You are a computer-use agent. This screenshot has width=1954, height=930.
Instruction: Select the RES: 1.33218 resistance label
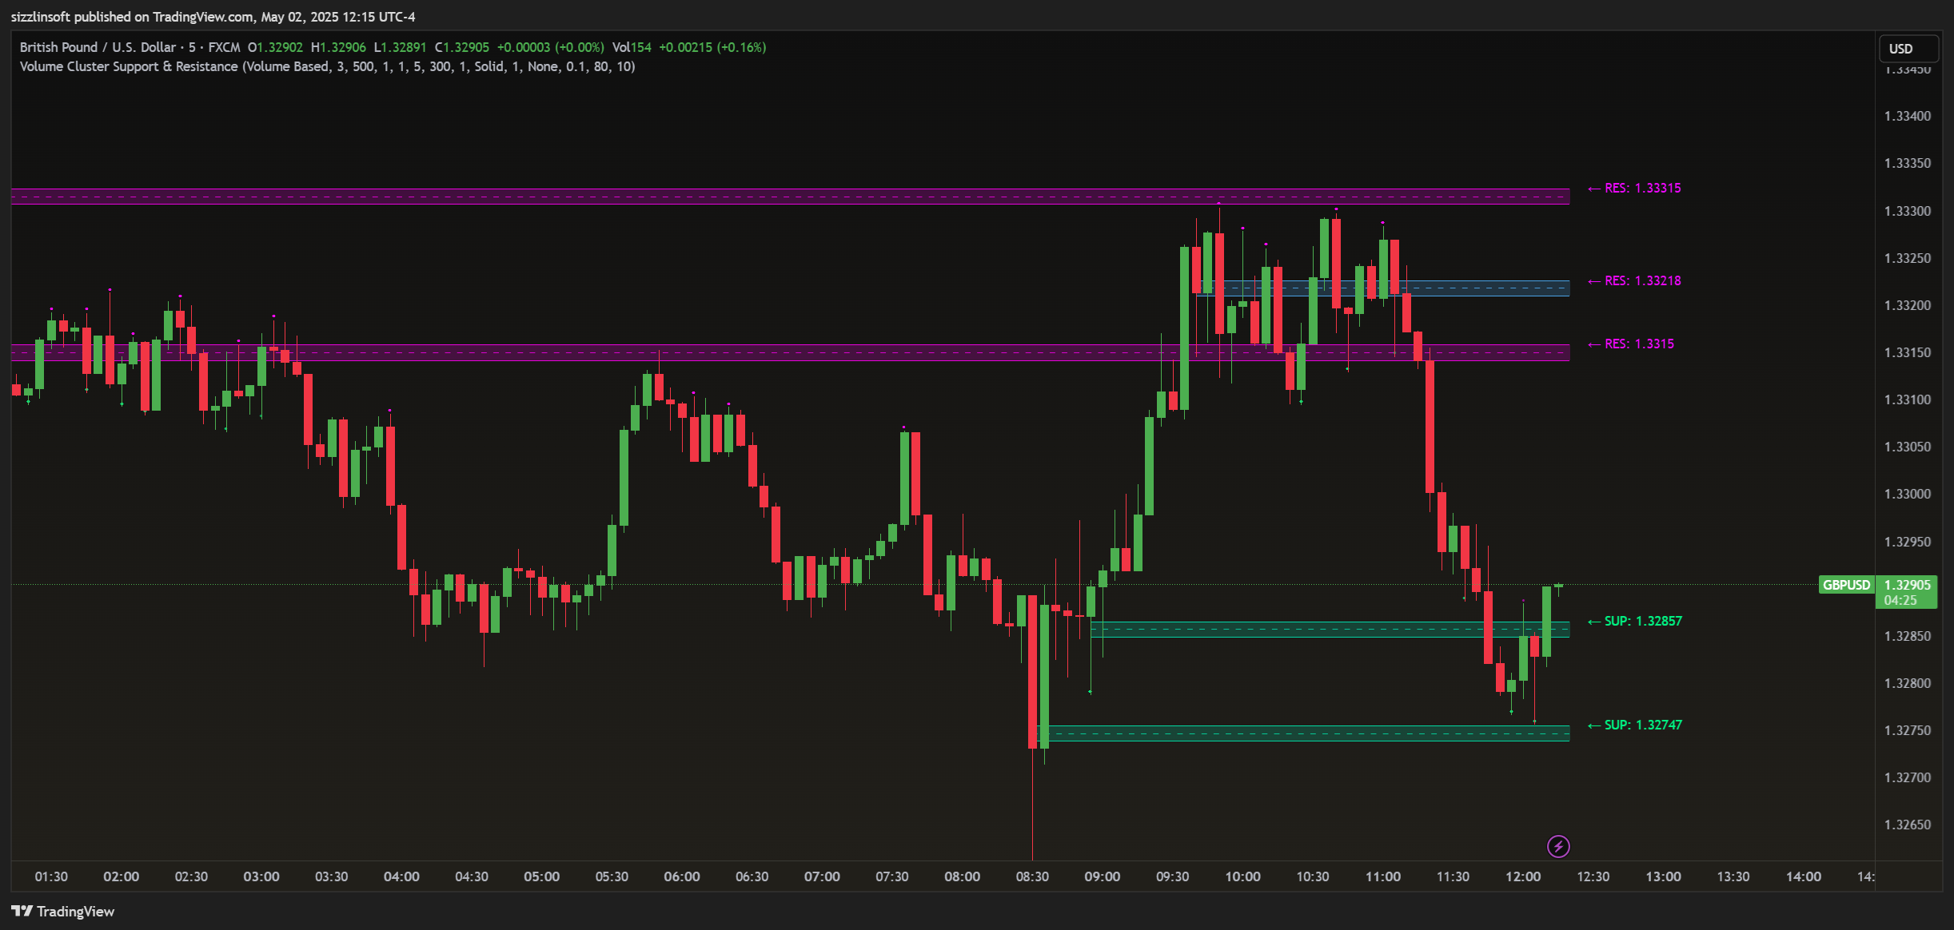coord(1634,280)
